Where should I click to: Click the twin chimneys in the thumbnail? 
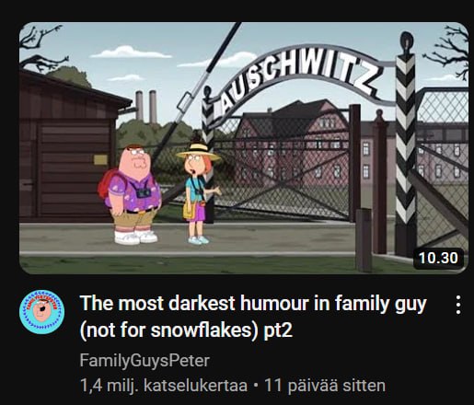click(x=146, y=106)
